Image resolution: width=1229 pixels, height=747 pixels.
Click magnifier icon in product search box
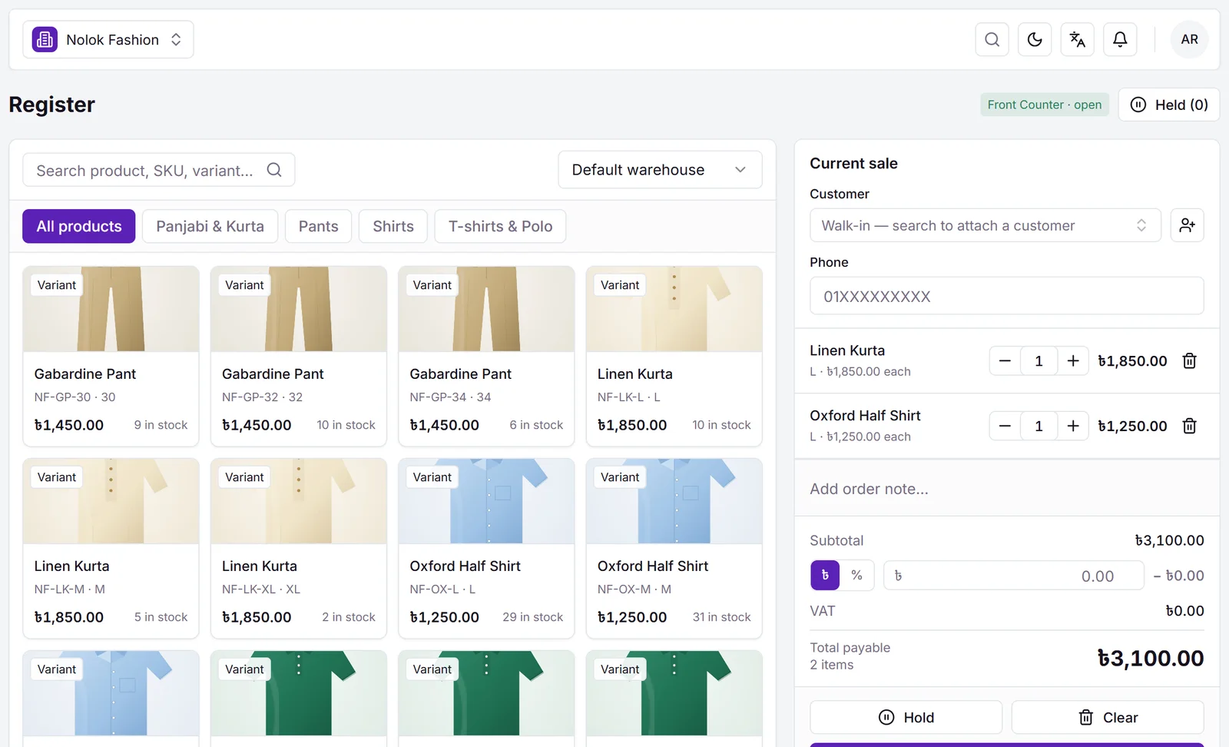[x=274, y=170]
